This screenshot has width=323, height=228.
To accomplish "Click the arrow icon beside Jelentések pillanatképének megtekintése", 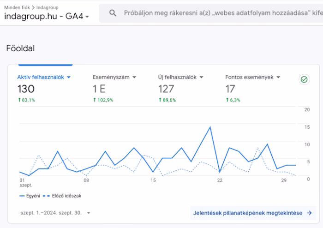I will pyautogui.click(x=309, y=213).
